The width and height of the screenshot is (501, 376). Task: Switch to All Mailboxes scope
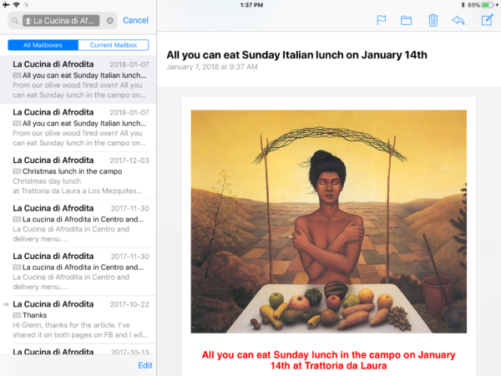coord(43,45)
